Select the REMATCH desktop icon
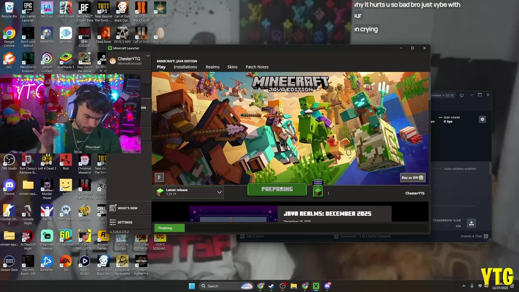Screen dimensions: 519x292 [x=47, y=35]
